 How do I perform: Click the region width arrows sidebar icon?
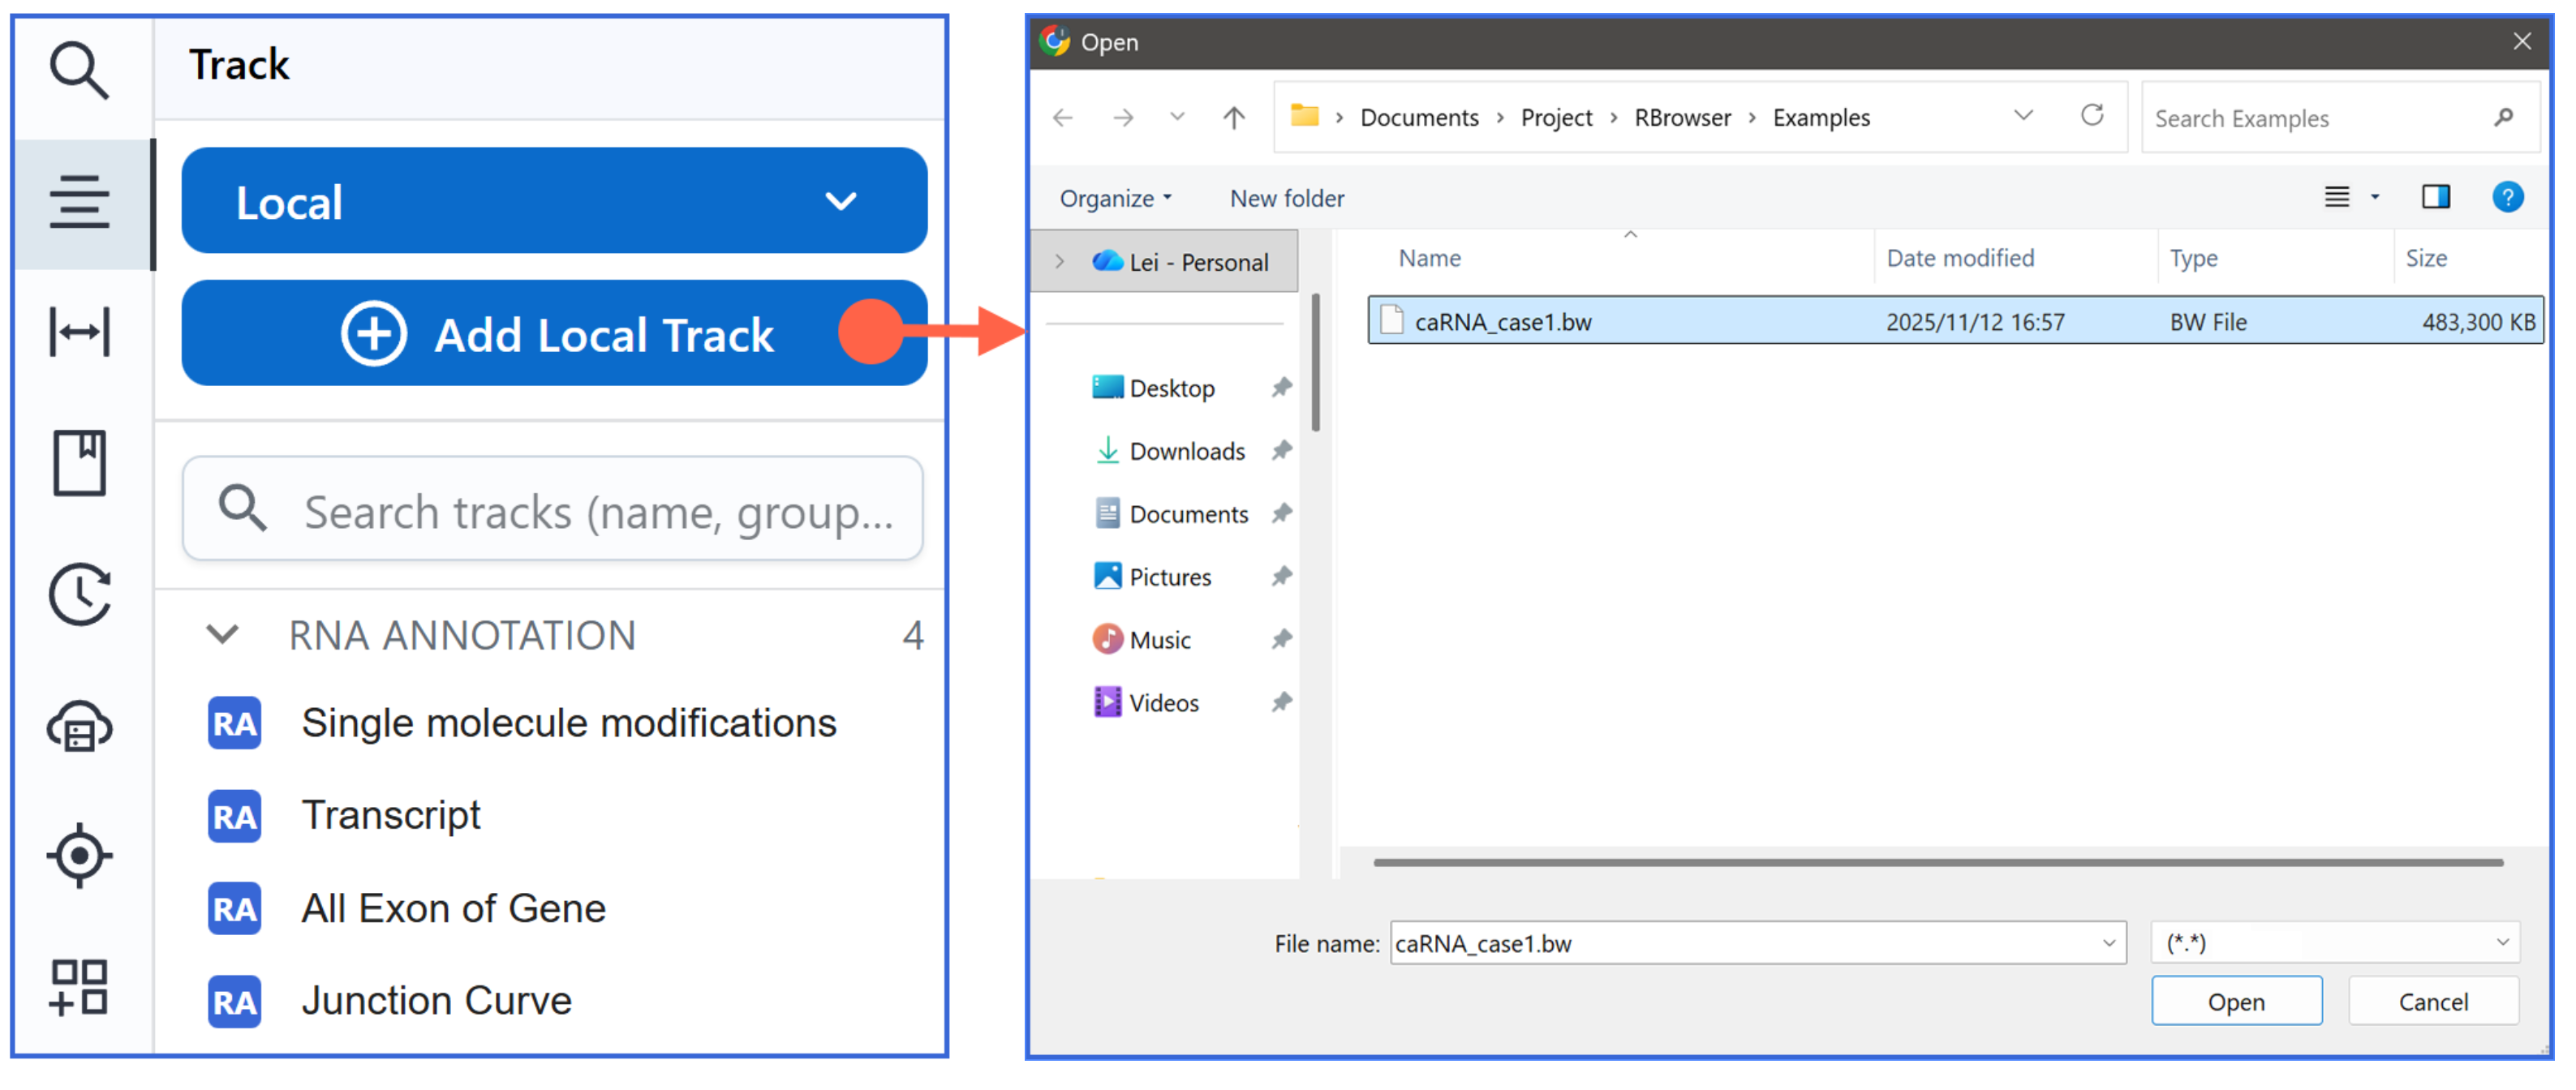79,332
